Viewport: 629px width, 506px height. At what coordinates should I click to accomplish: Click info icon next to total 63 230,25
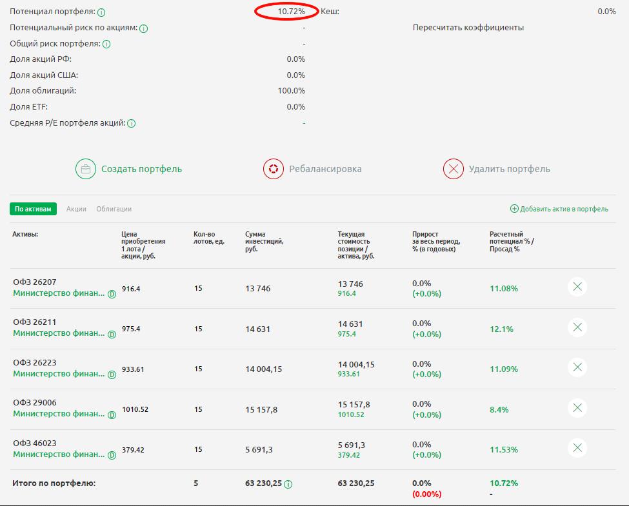click(288, 484)
